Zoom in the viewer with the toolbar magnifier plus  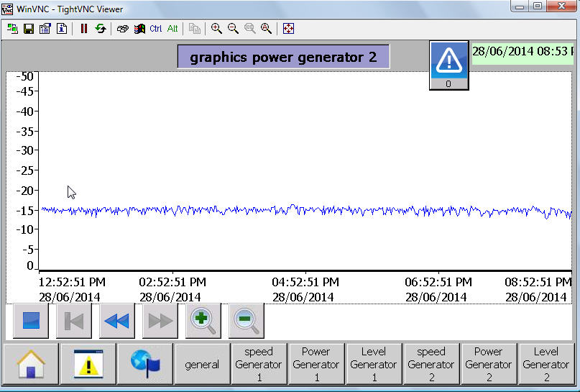[216, 29]
